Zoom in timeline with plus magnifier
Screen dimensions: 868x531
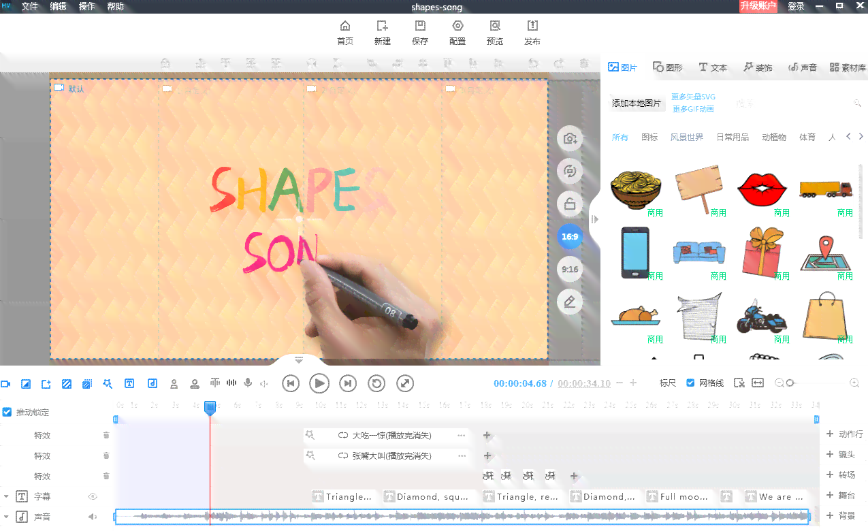pyautogui.click(x=854, y=383)
